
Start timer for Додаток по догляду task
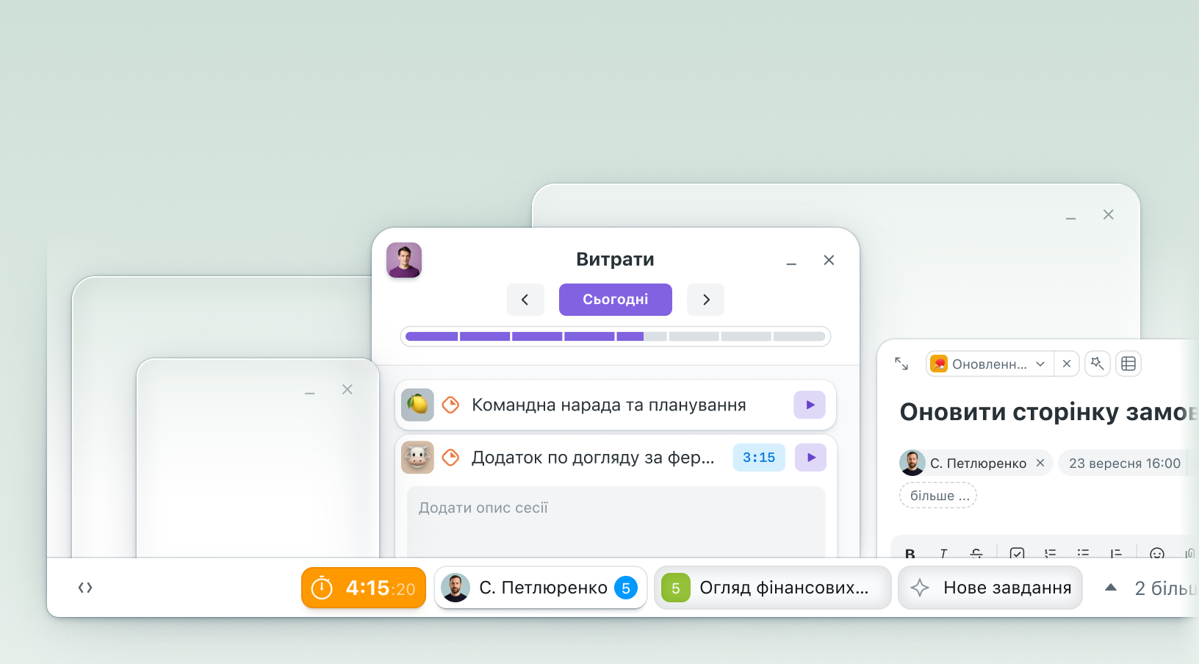(x=810, y=458)
